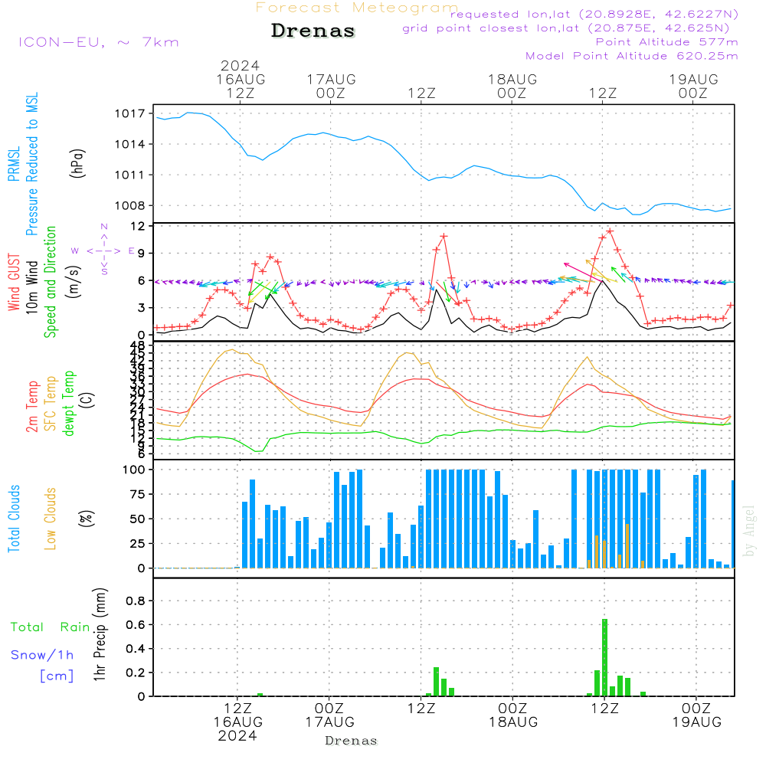Click the 'W' on the compass rose
The height and width of the screenshot is (766, 766).
(75, 251)
